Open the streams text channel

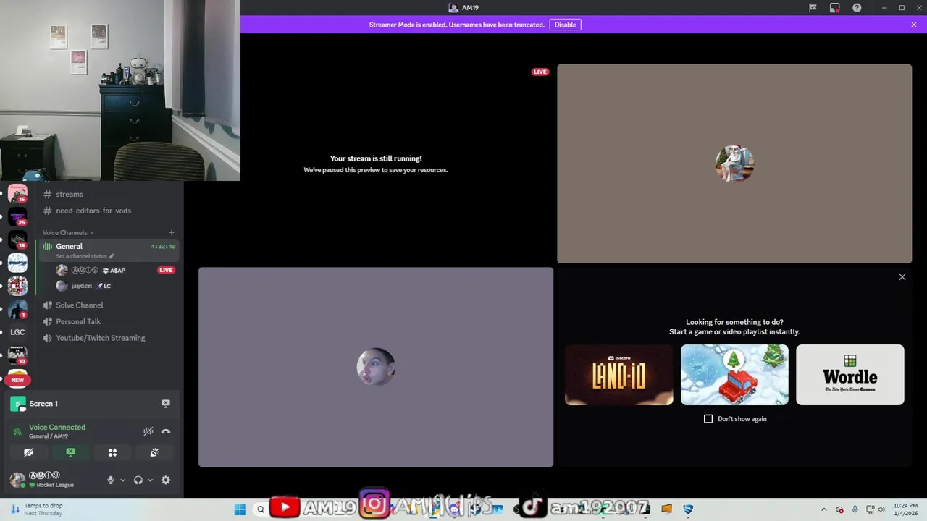pos(109,194)
